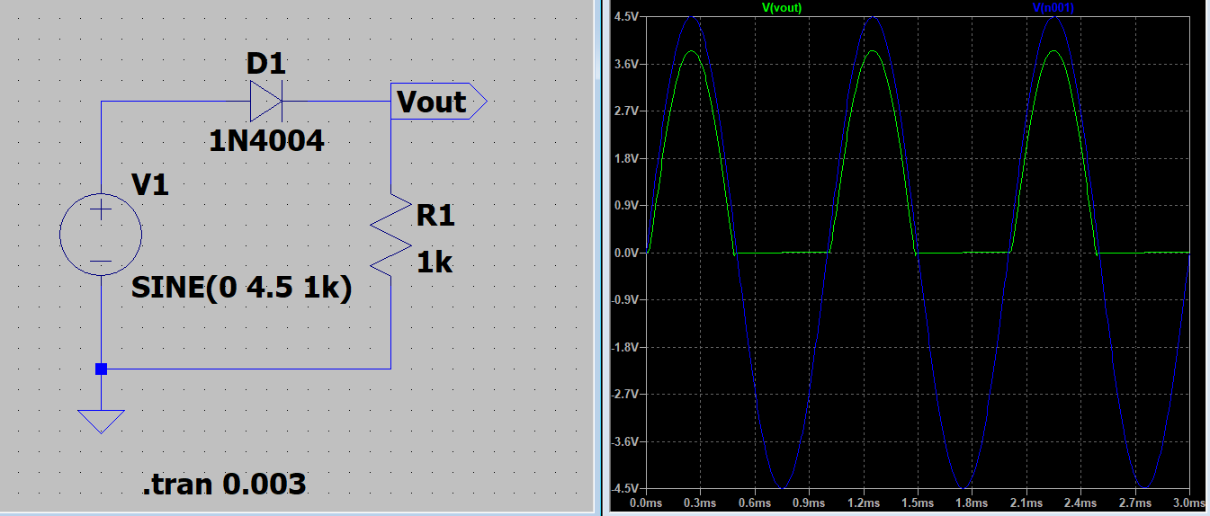Click the 1N4004 diode model text

coord(266,141)
